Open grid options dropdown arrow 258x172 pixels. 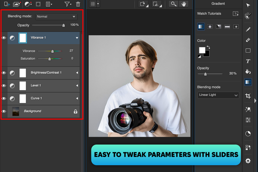point(98,4)
